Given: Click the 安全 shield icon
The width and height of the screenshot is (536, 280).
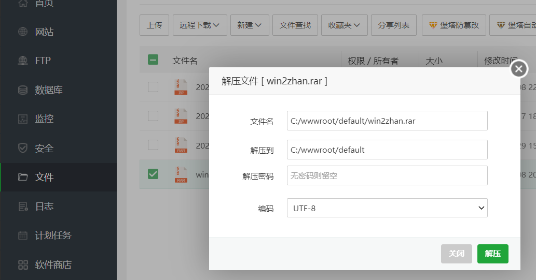Looking at the screenshot, I should (23, 148).
